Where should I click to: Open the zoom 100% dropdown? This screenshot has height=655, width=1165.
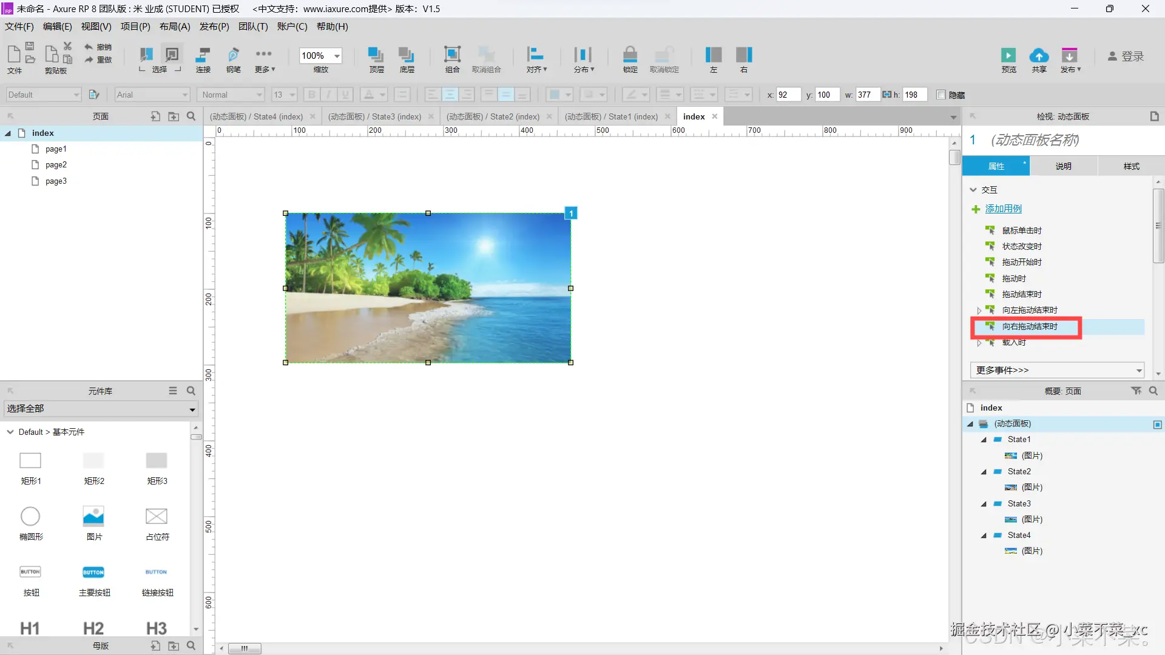click(337, 56)
